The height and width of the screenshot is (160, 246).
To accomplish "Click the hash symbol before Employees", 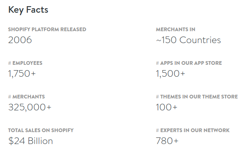I will pyautogui.click(x=9, y=63).
